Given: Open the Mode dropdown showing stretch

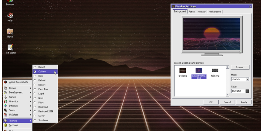Looking at the screenshot, I should tap(240, 79).
